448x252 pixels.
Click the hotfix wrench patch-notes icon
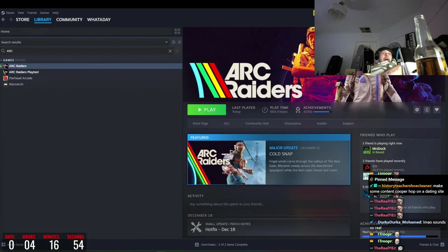(196, 227)
